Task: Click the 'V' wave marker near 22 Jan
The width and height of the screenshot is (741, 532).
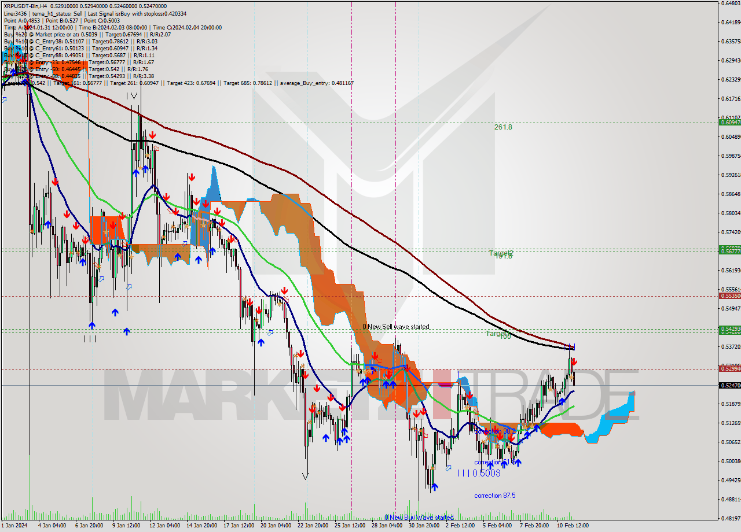Action: pos(305,476)
